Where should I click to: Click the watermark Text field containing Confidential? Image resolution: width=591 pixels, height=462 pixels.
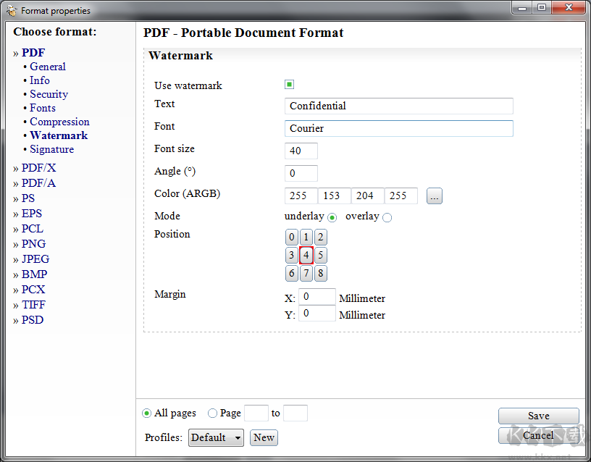pos(398,106)
